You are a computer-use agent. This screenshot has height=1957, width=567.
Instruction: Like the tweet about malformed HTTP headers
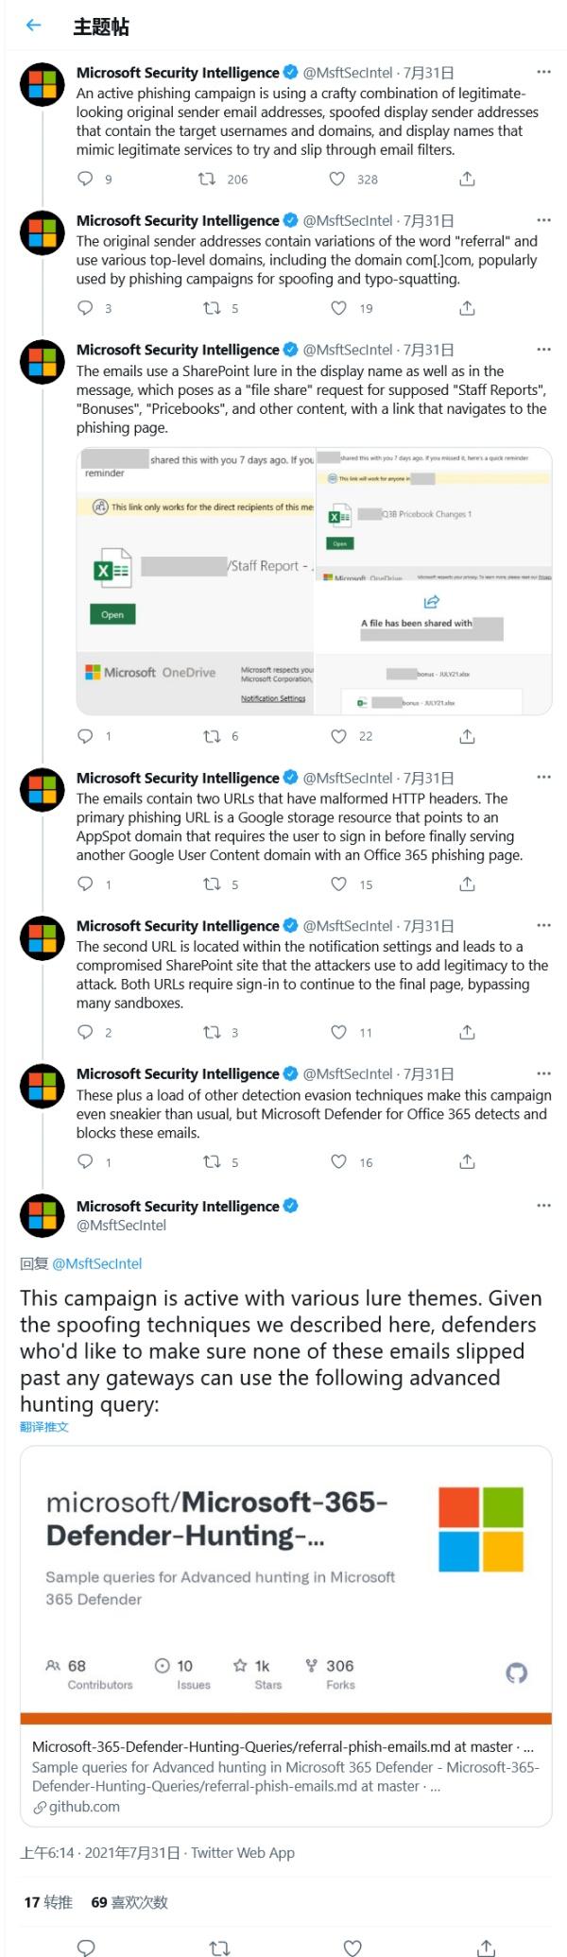click(x=337, y=884)
